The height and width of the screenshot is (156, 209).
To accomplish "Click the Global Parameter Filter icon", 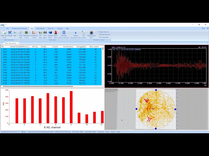I will 75,34.
